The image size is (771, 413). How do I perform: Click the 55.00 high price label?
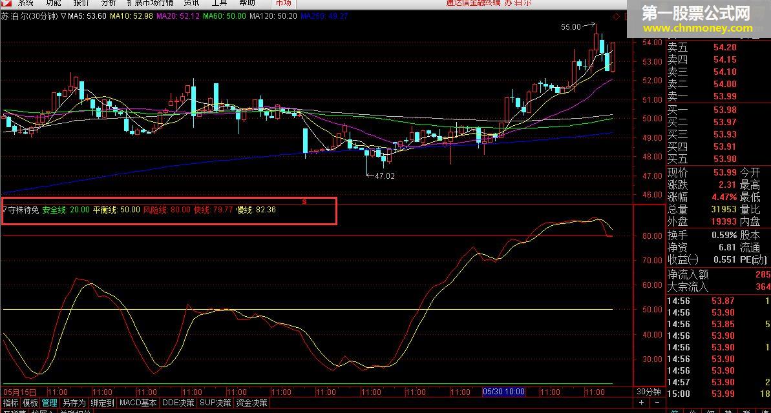coord(571,27)
